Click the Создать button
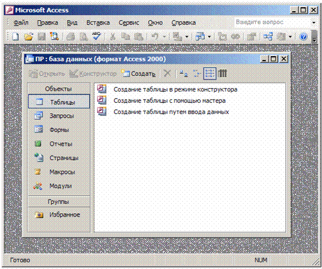Image resolution: width=322 pixels, height=269 pixels. point(139,74)
